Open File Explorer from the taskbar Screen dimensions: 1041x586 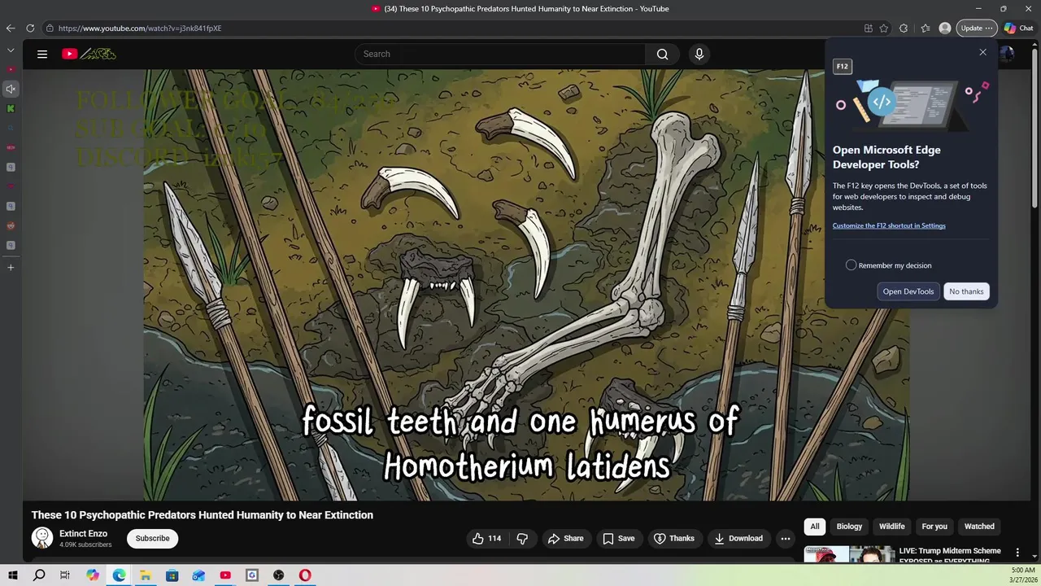click(146, 575)
